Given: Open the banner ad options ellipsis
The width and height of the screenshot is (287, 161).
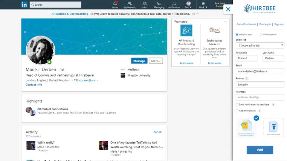Looking at the screenshot, I should [198, 14].
